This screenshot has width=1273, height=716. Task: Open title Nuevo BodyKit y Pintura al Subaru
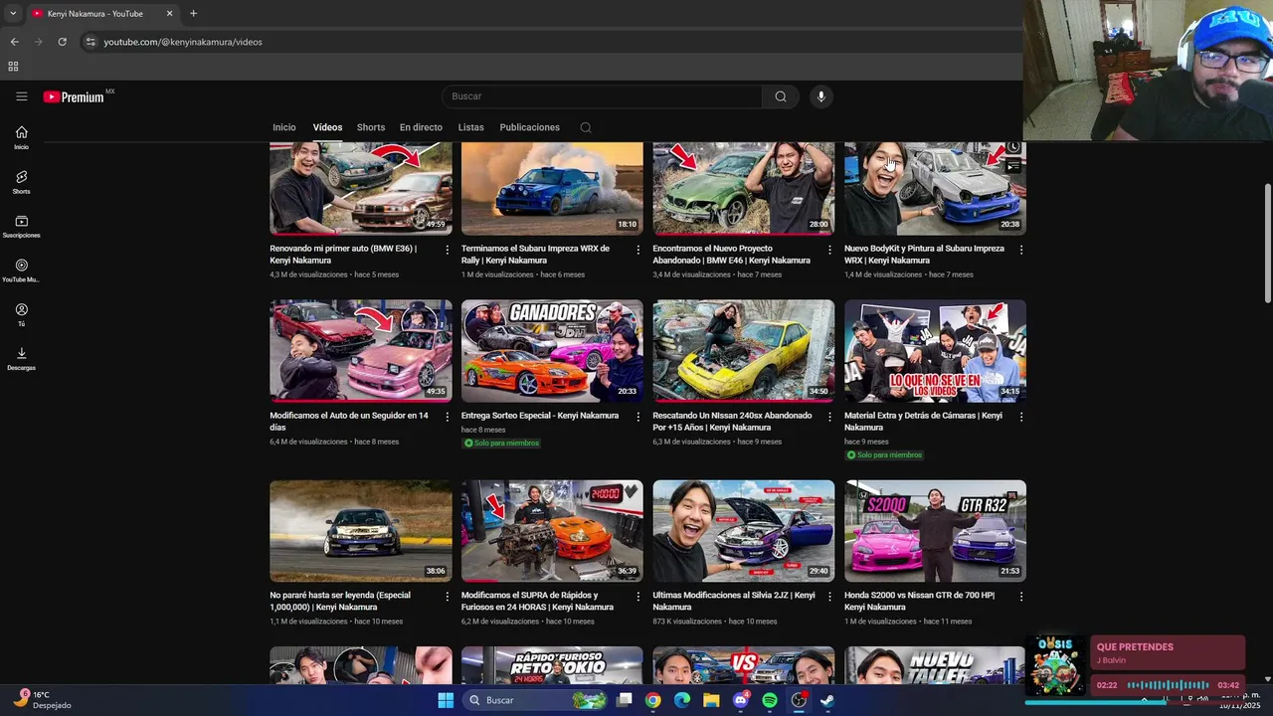pyautogui.click(x=924, y=255)
